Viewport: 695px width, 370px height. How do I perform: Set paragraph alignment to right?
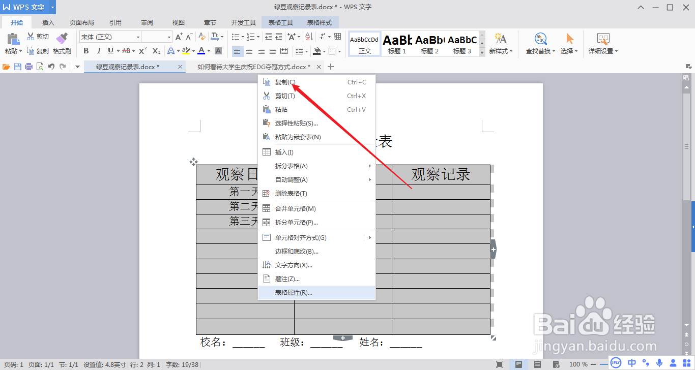(x=261, y=51)
